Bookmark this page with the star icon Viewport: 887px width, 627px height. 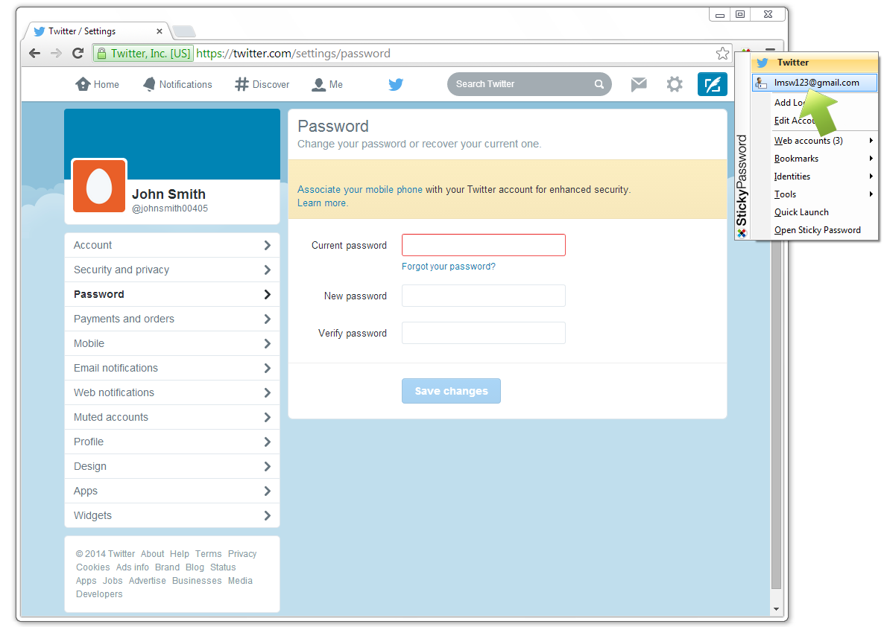(722, 53)
